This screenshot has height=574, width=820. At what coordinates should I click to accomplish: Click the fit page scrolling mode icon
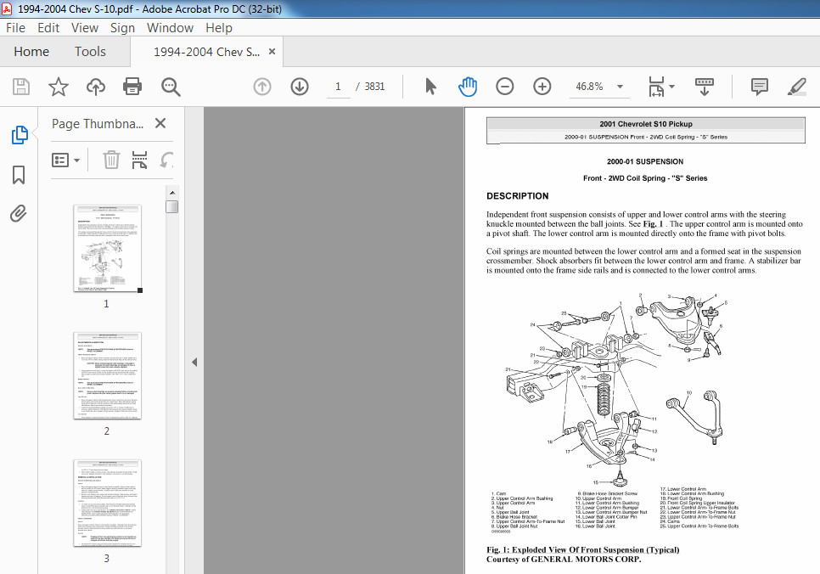(x=656, y=87)
